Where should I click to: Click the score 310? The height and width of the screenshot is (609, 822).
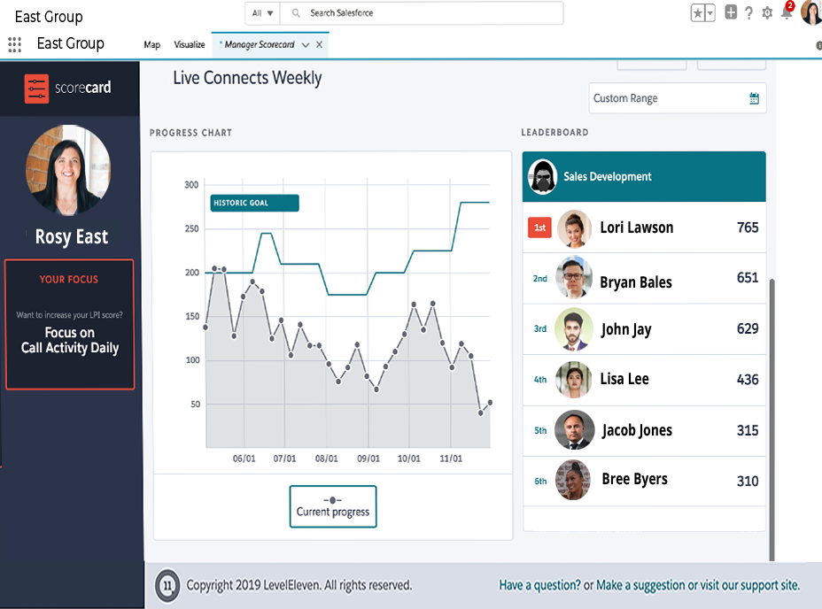click(748, 482)
